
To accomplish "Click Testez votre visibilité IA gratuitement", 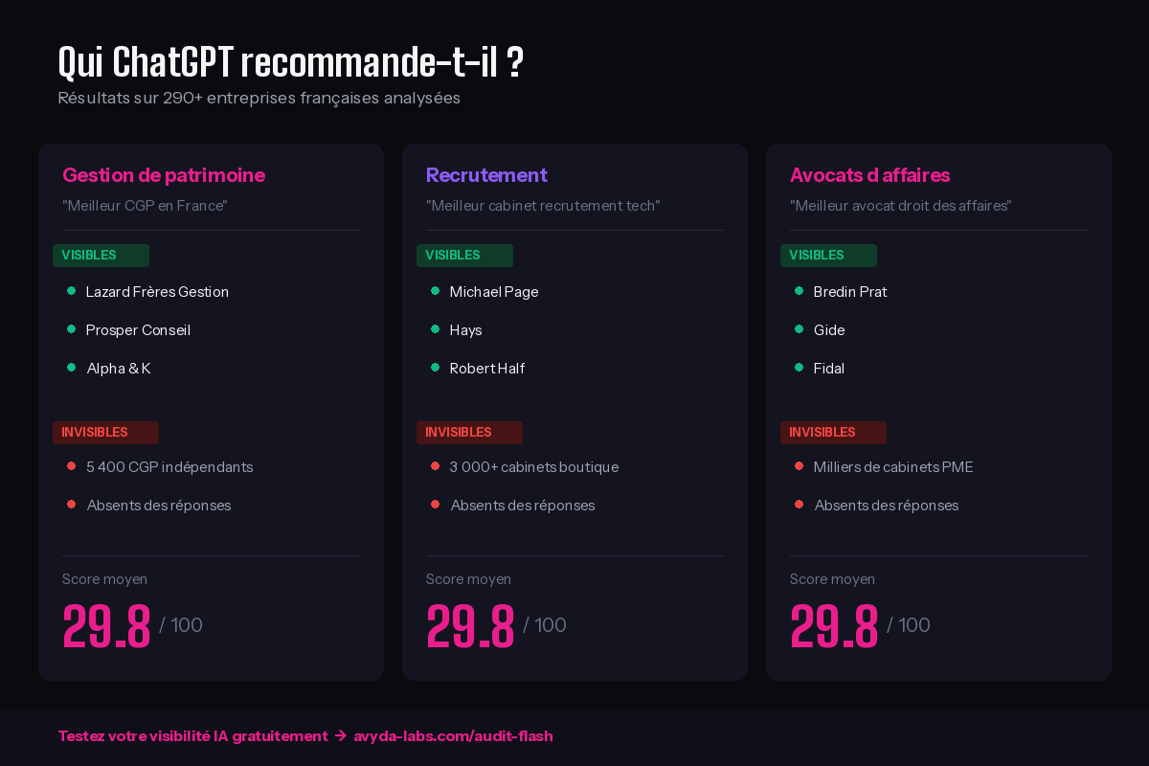I will (191, 735).
